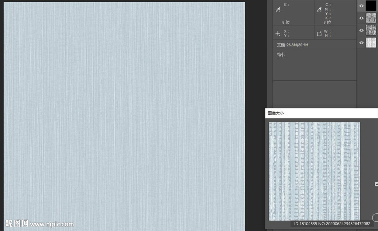Click the Image Size preview image

[314, 171]
